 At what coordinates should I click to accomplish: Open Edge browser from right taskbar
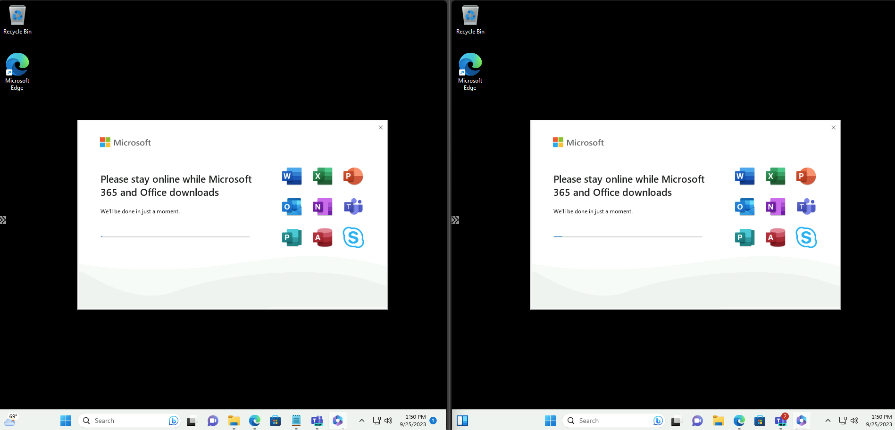(x=739, y=421)
